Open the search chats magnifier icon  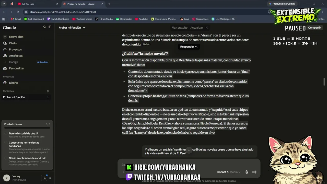tap(44, 27)
